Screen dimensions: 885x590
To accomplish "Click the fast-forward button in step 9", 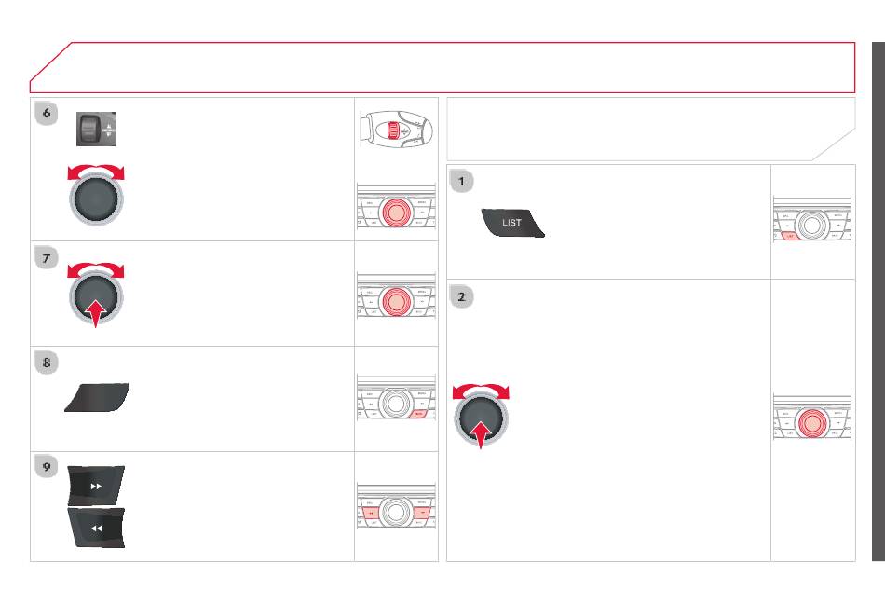I will [96, 486].
